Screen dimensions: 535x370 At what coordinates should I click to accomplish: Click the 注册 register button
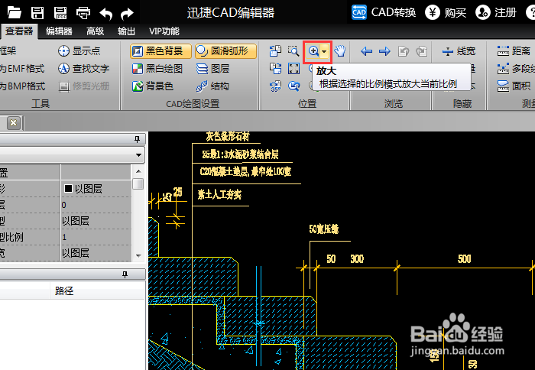[x=496, y=13]
